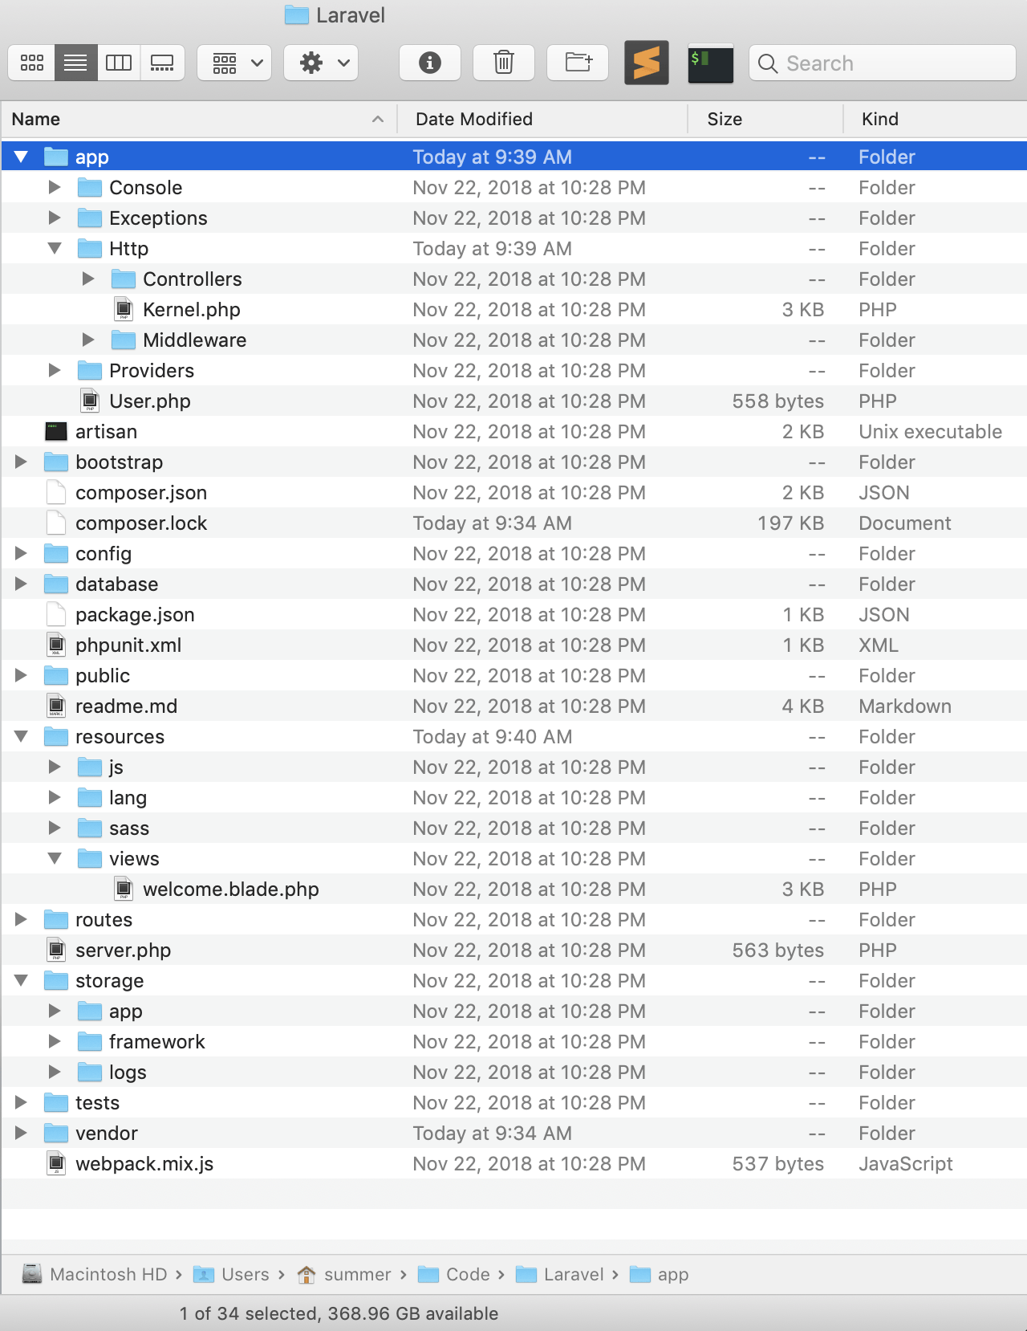
Task: Switch to gallery view mode
Action: click(162, 63)
